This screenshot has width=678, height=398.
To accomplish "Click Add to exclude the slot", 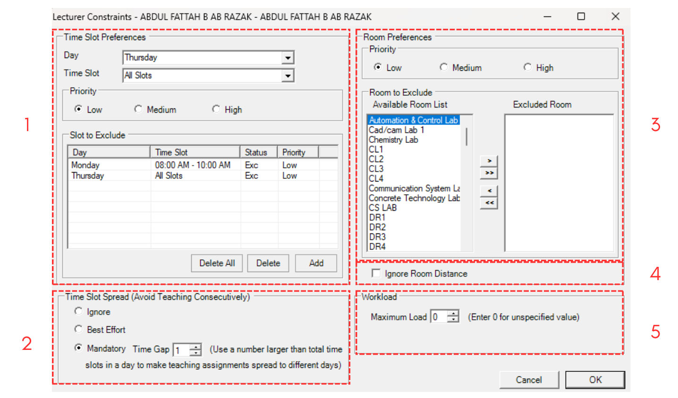I will 316,263.
